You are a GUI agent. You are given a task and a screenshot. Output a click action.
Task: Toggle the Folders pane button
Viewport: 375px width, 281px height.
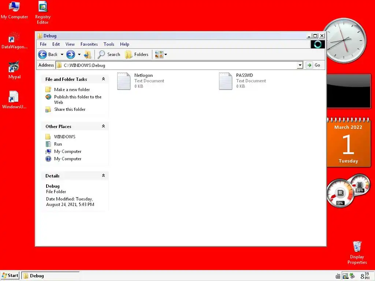point(137,55)
